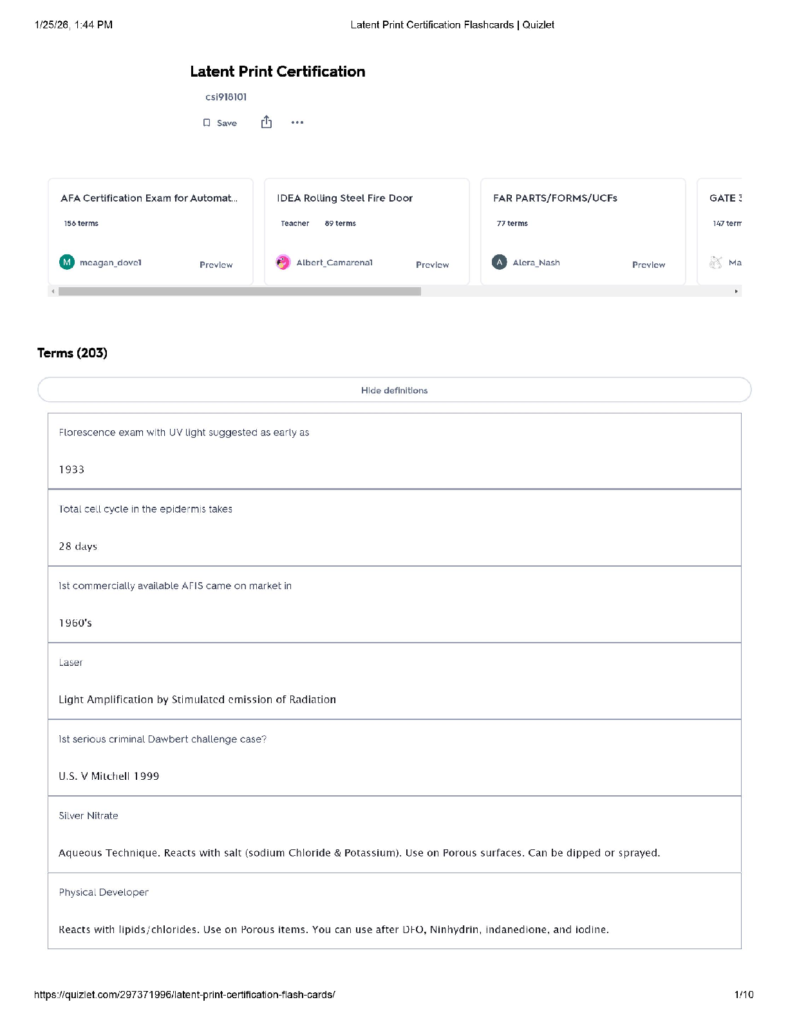Preview the AFA Certification Exam set
The width and height of the screenshot is (788, 1020).
click(x=216, y=265)
